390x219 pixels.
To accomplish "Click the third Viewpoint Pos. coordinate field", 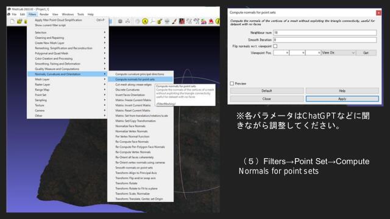I will click(x=313, y=53).
